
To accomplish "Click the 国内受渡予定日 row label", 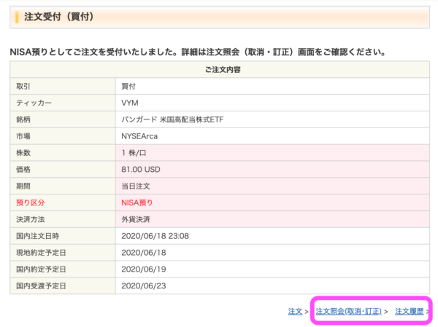I will pyautogui.click(x=41, y=285).
